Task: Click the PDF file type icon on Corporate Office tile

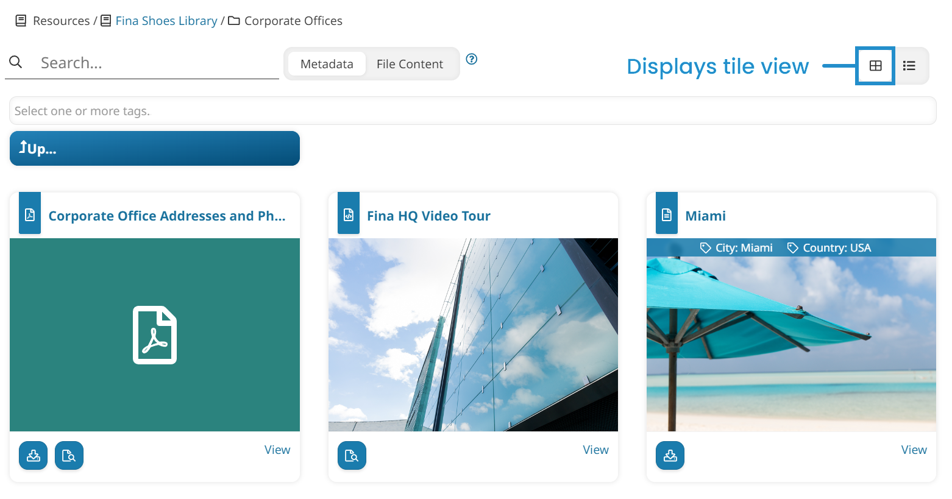Action: pyautogui.click(x=29, y=213)
